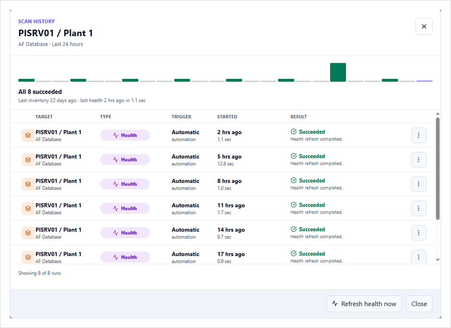Click 'SCAN HISTORY' heading label
The image size is (451, 328).
[37, 21]
